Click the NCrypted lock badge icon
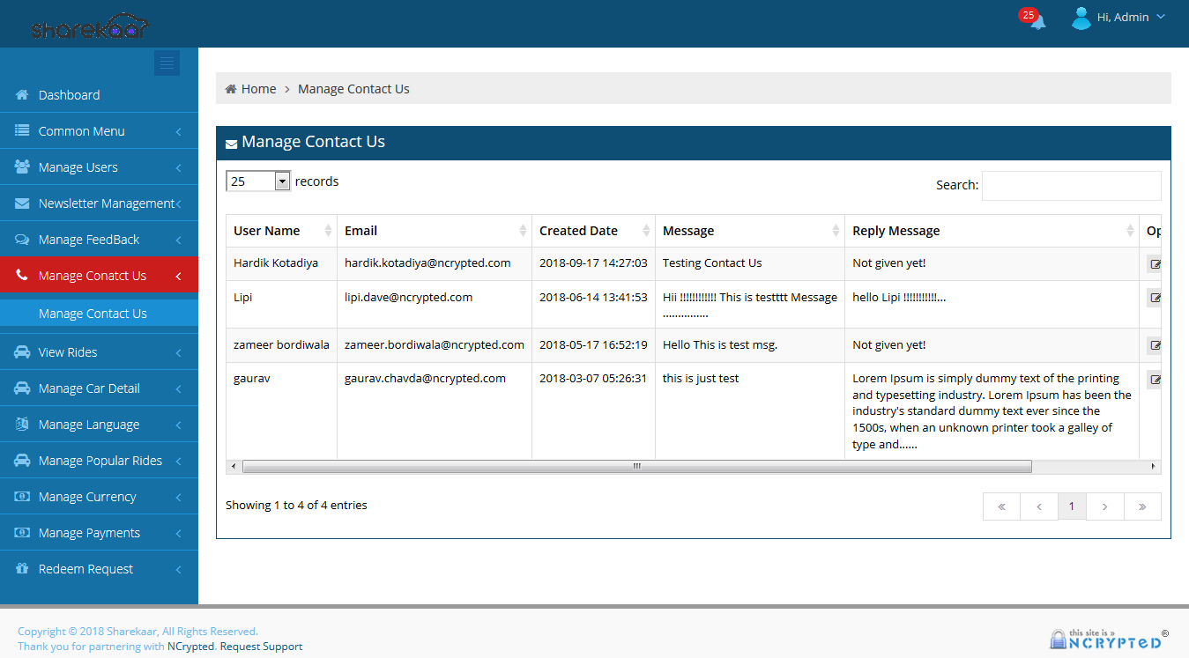1189x658 pixels. pos(1059,639)
